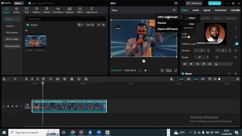Click the Delete trash icon in timeline toolbar
242x136 pixels.
(43, 79)
